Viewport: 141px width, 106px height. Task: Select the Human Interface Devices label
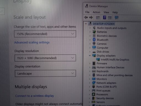pyautogui.click(x=110, y=68)
